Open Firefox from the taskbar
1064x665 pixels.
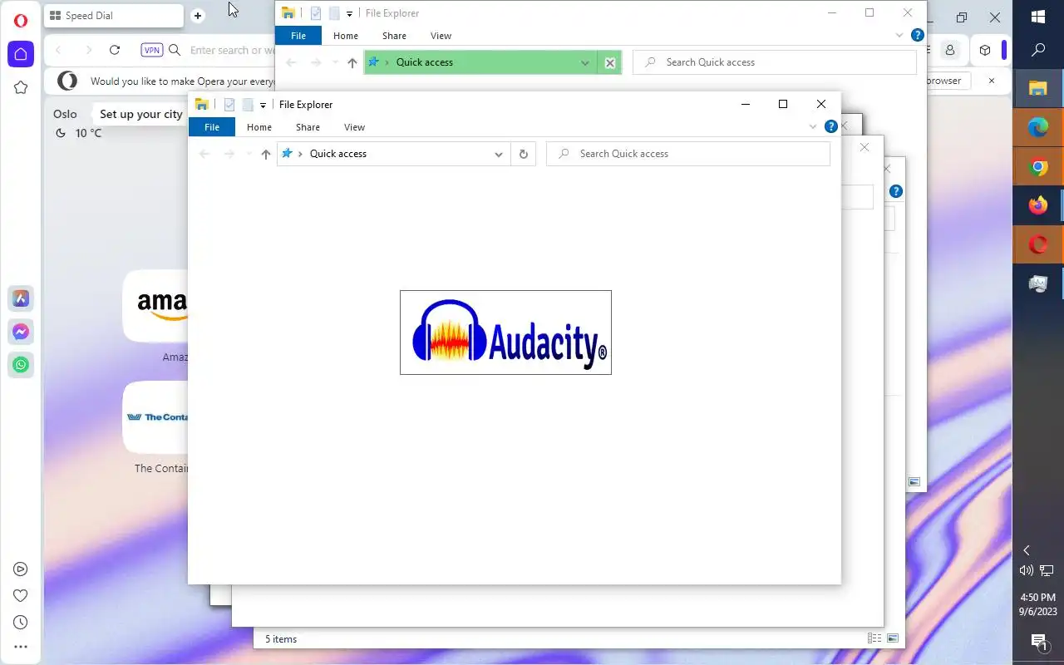pos(1038,205)
